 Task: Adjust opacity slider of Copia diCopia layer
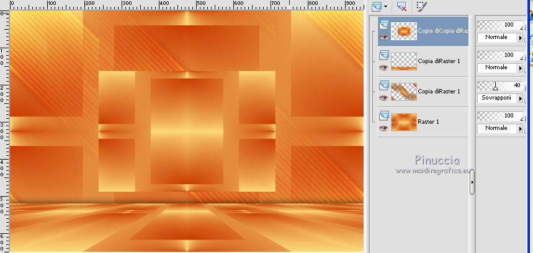coord(500,25)
